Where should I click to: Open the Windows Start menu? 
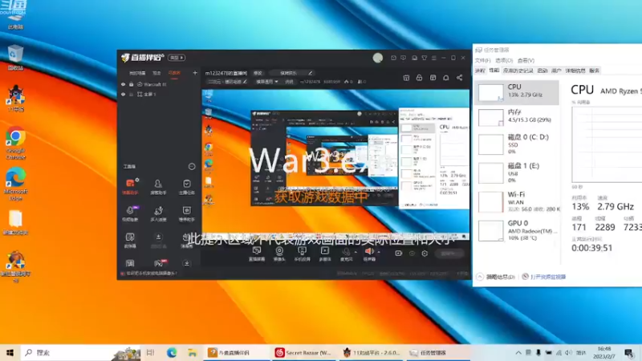(x=10, y=352)
